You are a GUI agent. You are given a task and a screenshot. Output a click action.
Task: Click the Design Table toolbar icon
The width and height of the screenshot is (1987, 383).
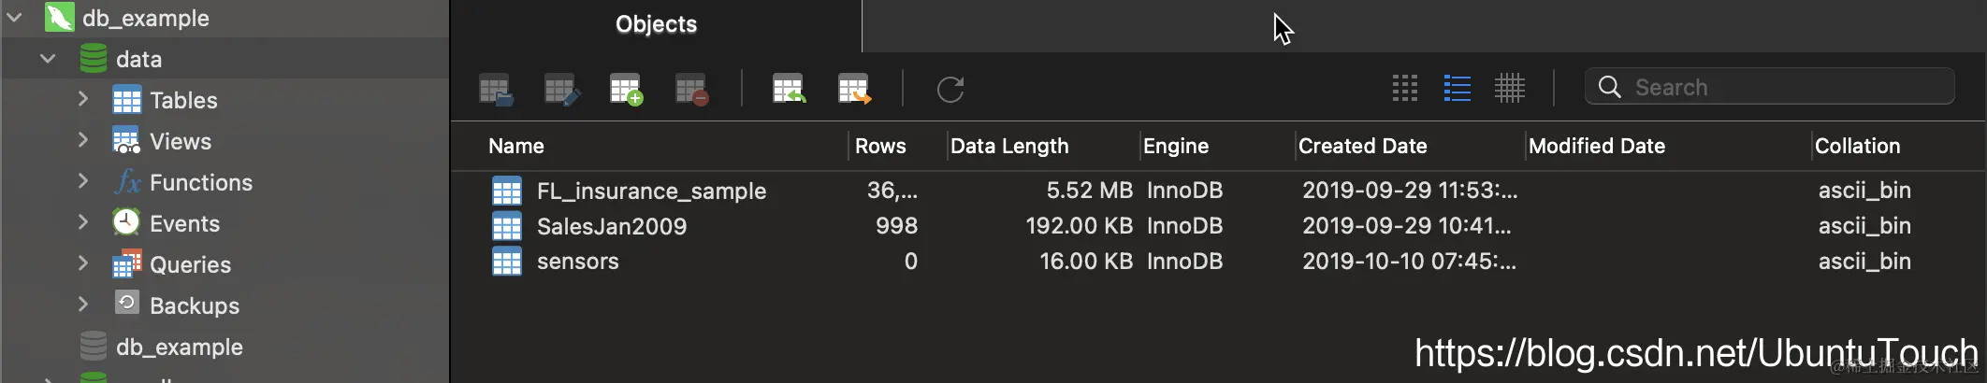[x=561, y=90]
